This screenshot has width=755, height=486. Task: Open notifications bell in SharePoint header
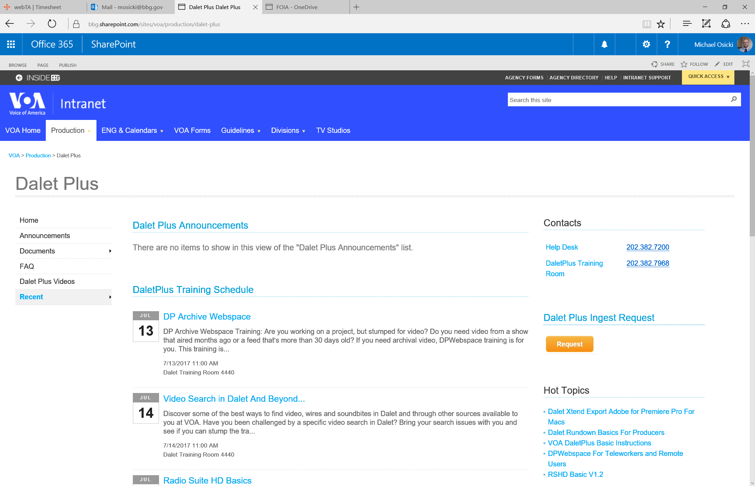(x=604, y=44)
